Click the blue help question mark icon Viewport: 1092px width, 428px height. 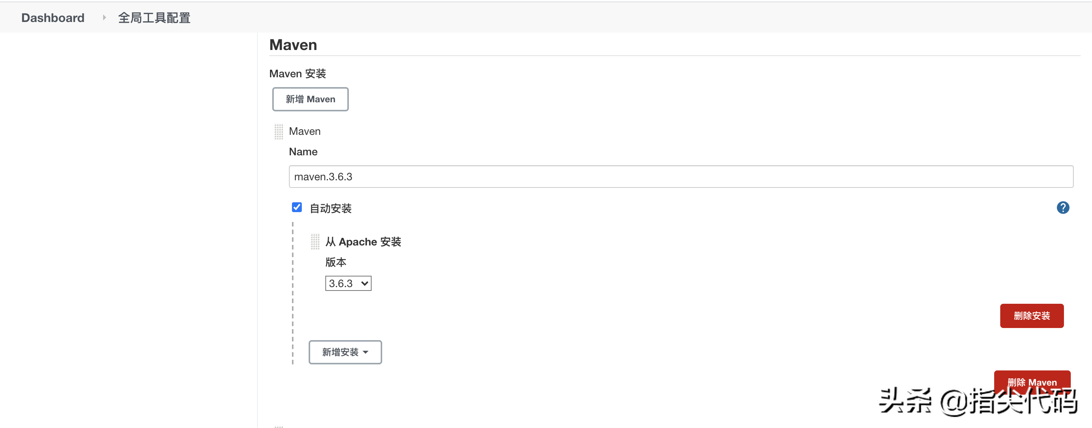(1062, 208)
